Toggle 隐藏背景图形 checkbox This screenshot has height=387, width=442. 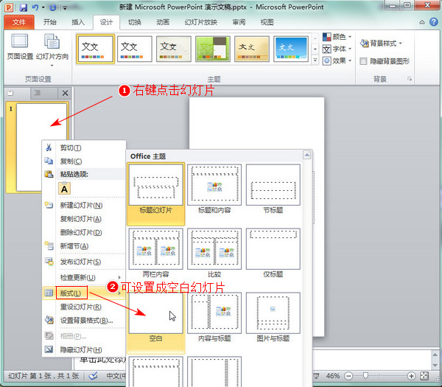pos(363,61)
